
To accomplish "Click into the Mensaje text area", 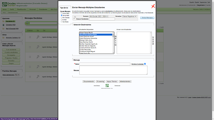I will 113,70.
